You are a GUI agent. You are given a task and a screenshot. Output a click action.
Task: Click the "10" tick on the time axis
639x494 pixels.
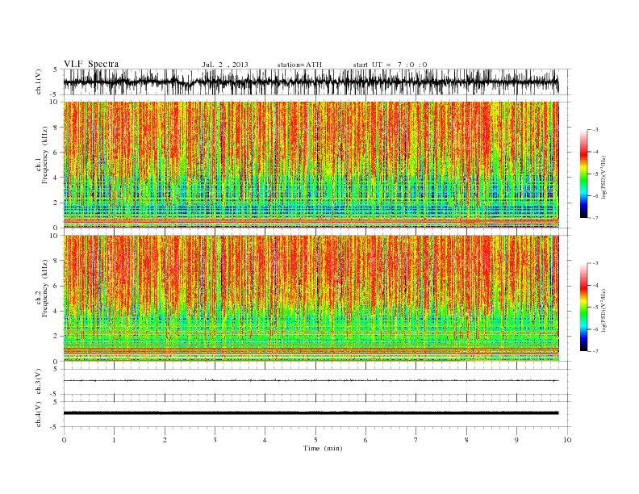(567, 440)
